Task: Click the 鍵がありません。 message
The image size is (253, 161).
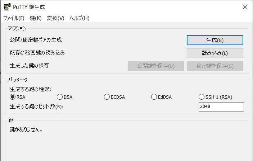Action: (26, 129)
